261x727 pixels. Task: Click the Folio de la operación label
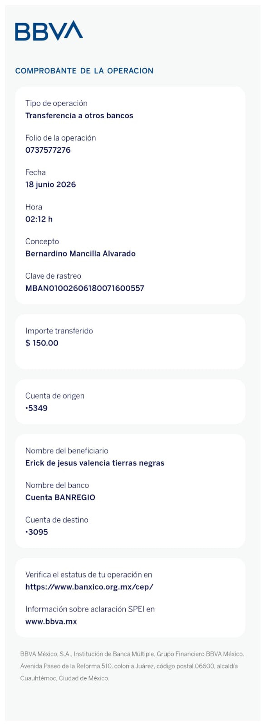point(61,138)
